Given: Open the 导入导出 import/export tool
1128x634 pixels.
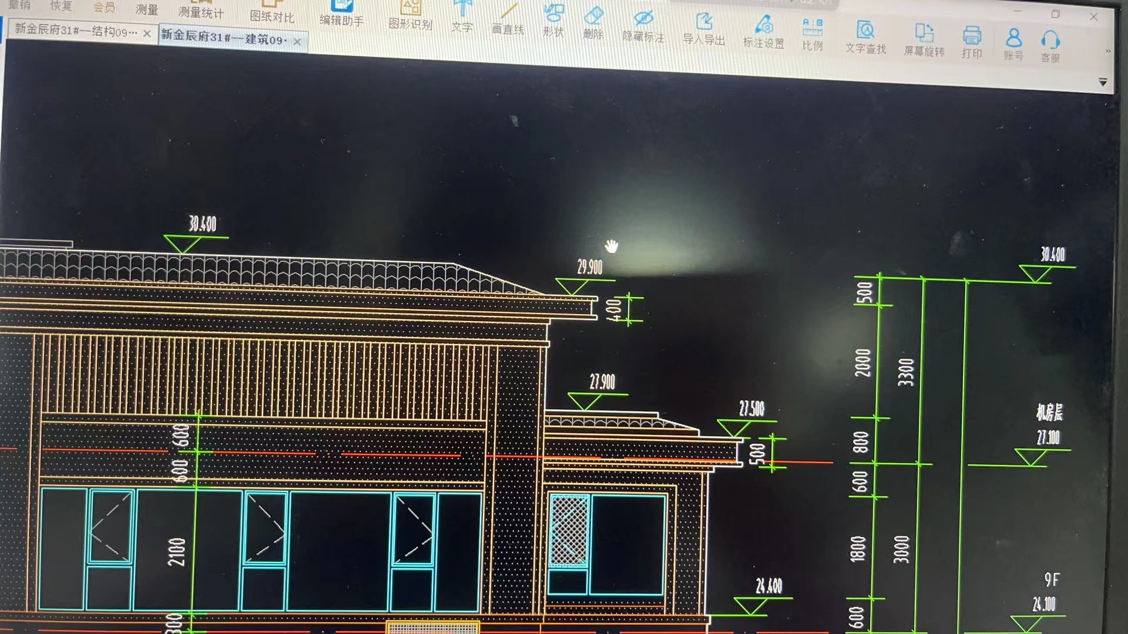Looking at the screenshot, I should click(x=704, y=29).
